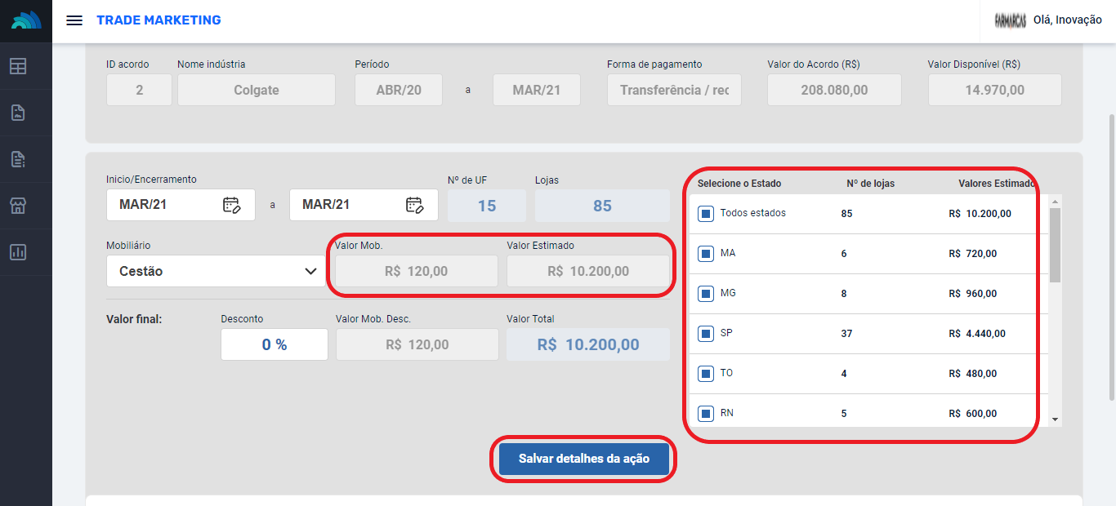
Task: Open the bar chart sidebar icon
Action: (x=18, y=252)
